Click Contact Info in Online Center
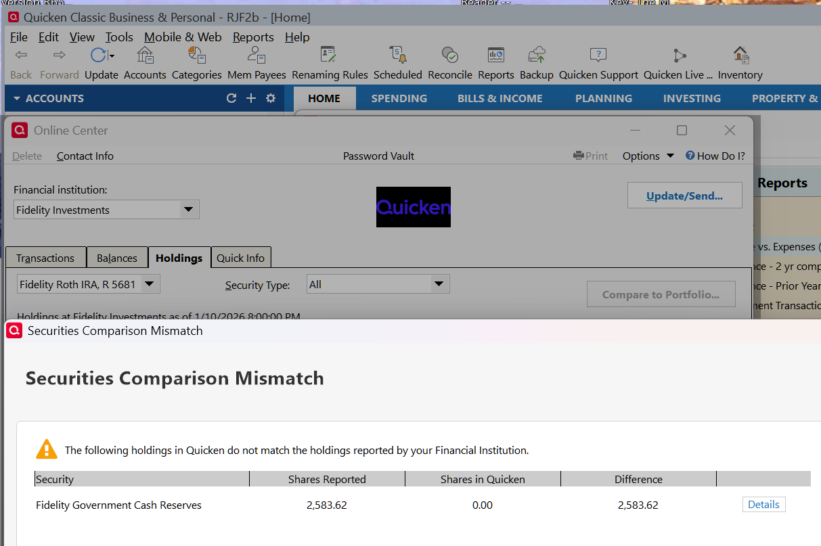Viewport: 821px width, 546px height. (x=85, y=156)
